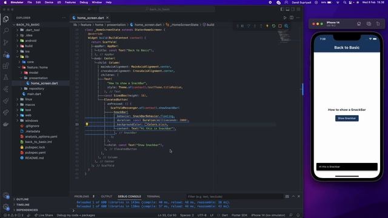Image resolution: width=388 pixels, height=218 pixels.
Task: Click the Apple menu icon
Action: pyautogui.click(x=5, y=2)
